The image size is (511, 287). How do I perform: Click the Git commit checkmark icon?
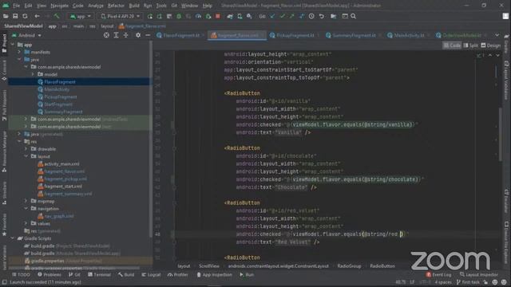pos(282,16)
